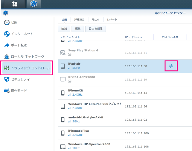Open custom speed settings for iPad-air

tap(171, 66)
